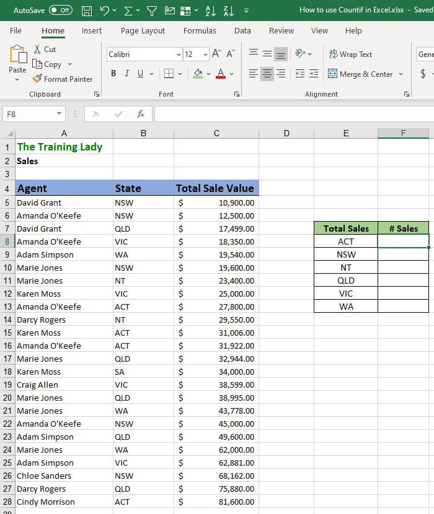Open the font size 12 dropdown

(205, 54)
